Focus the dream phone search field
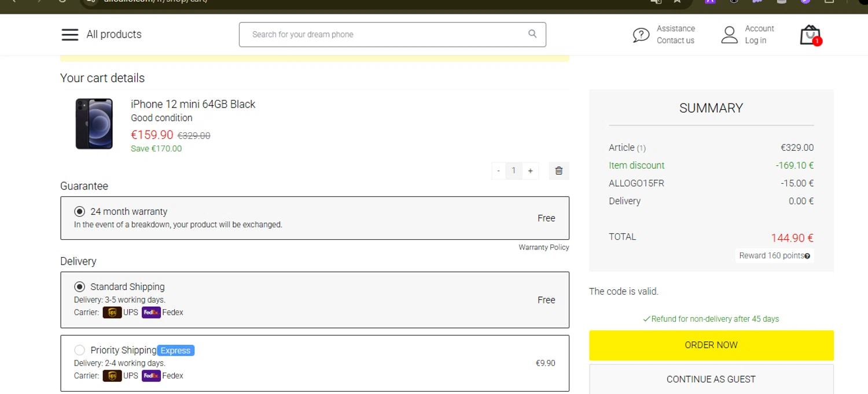This screenshot has width=868, height=394. coord(392,35)
